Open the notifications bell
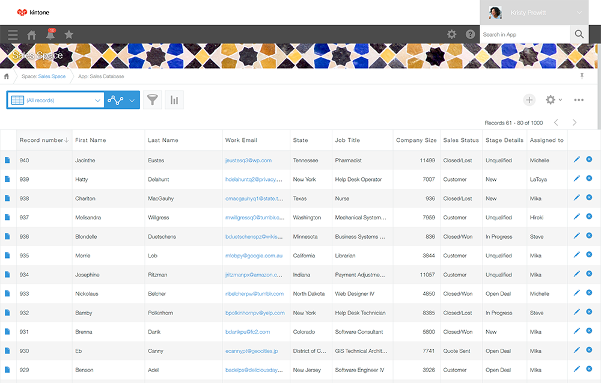 [50, 35]
